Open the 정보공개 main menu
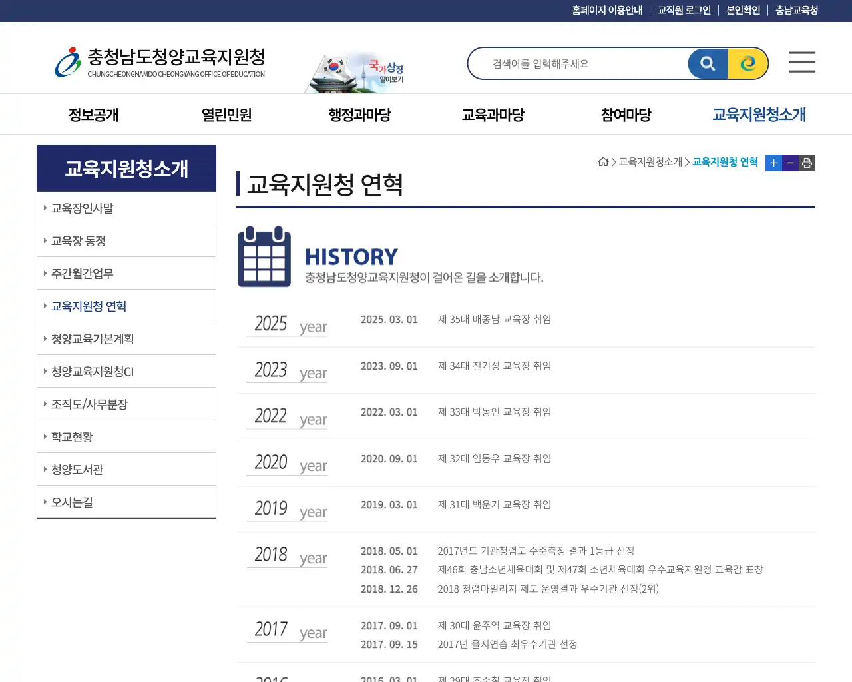852x682 pixels. point(93,115)
